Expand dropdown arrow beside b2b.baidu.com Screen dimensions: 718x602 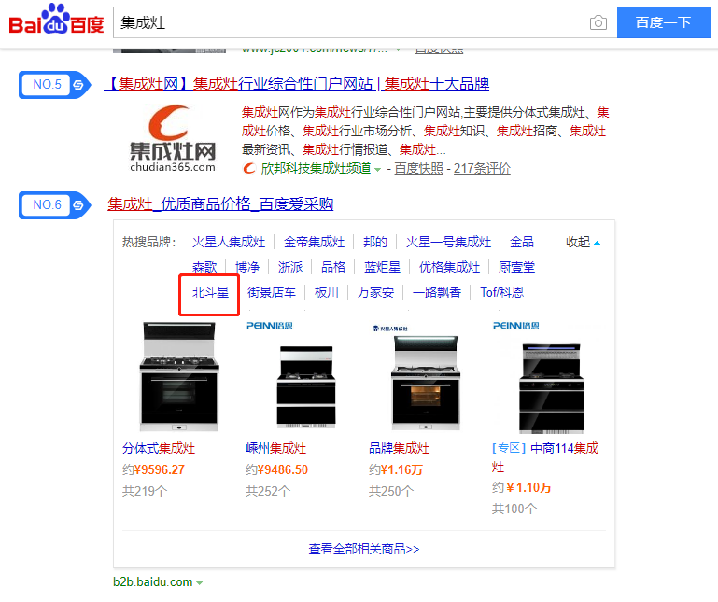coord(200,583)
